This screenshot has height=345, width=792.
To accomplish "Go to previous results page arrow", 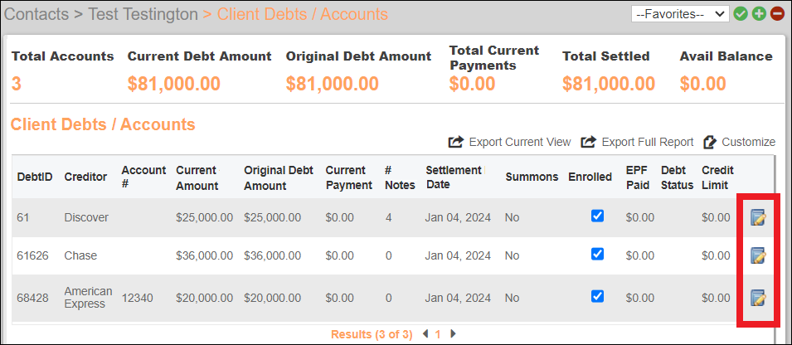I will click(x=425, y=333).
